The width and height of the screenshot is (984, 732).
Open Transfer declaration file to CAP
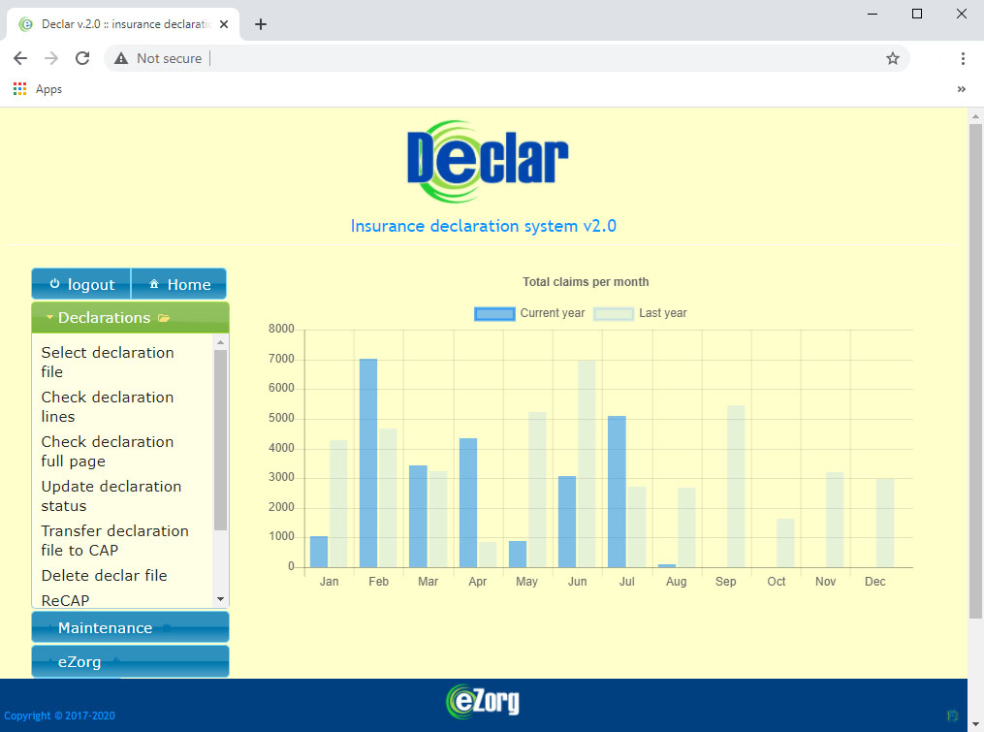pos(114,541)
